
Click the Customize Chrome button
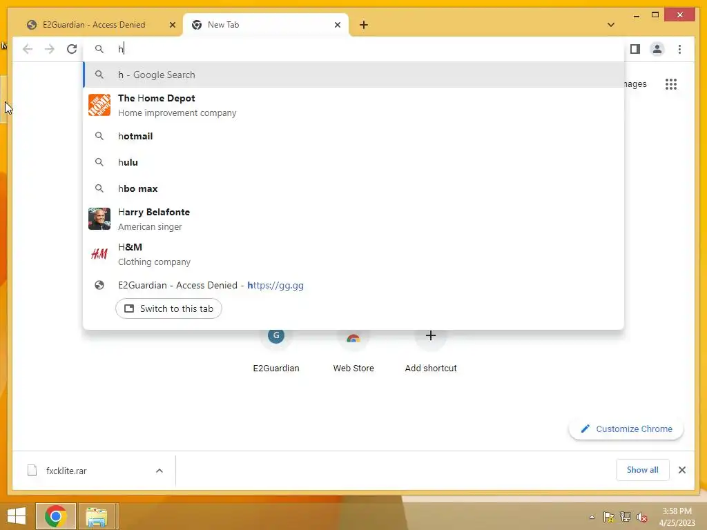(626, 429)
